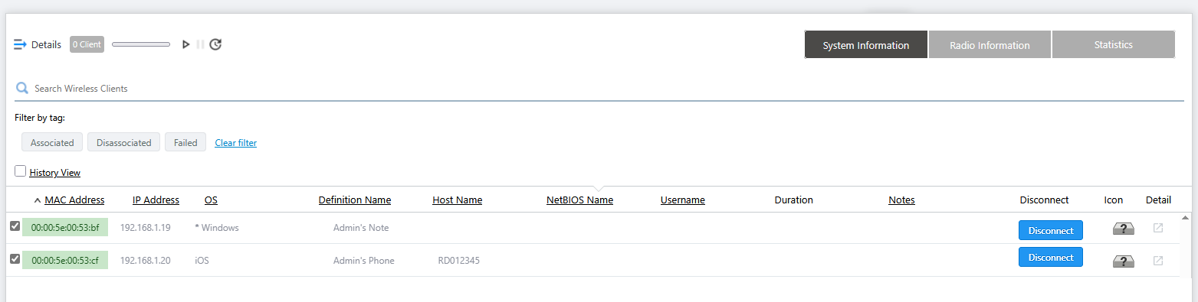Pause the refresh with the pause icon
The width and height of the screenshot is (1198, 302).
pyautogui.click(x=200, y=44)
